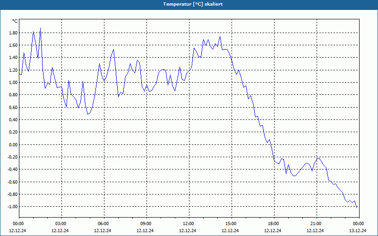The width and height of the screenshot is (378, 236).
Task: Select the -1,00 y-axis value
Action: 13,207
